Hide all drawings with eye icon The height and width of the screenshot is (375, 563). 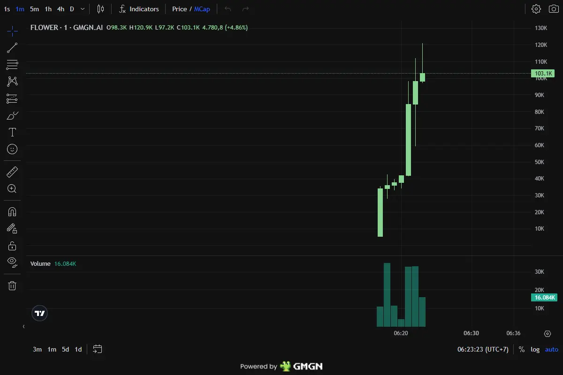[x=12, y=262]
